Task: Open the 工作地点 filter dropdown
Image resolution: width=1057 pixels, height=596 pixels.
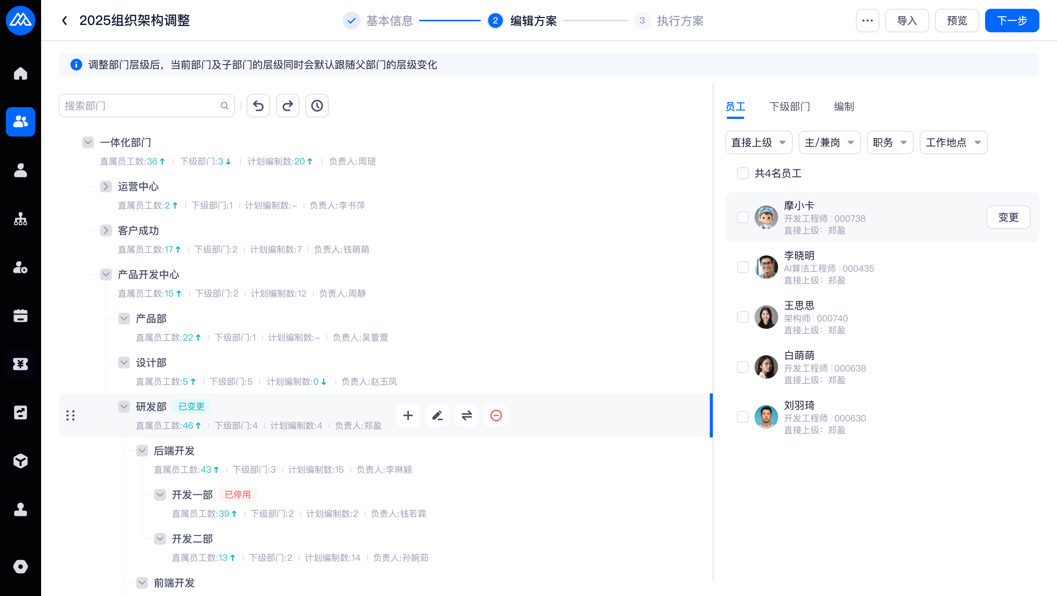Action: pyautogui.click(x=953, y=142)
